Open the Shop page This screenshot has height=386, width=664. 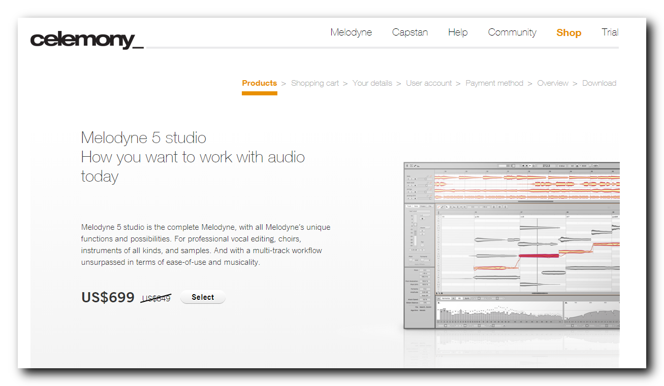(568, 33)
